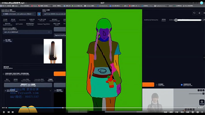205x115 pixels.
Task: Expand the Segment Anything Model ID dropdown
Action: [x=27, y=32]
